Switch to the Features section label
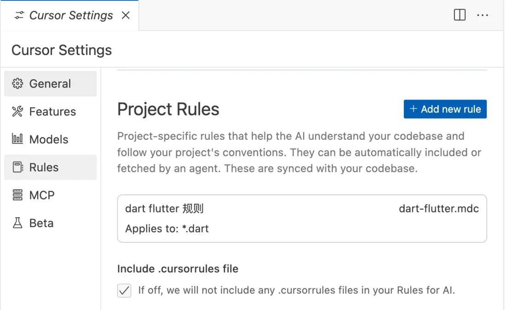Viewport: 505px width, 310px height. pos(52,111)
